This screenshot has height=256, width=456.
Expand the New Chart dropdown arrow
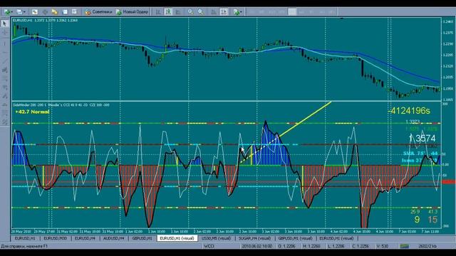tap(11, 12)
